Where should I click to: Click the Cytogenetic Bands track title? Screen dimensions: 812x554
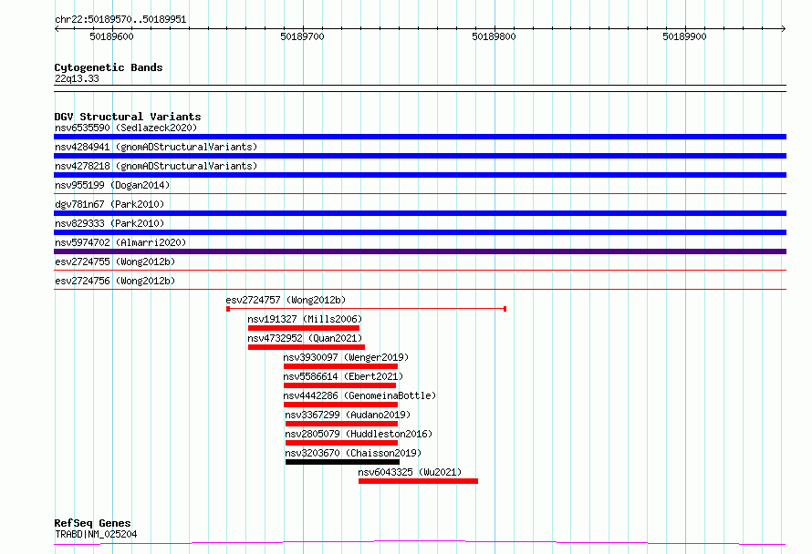[109, 67]
